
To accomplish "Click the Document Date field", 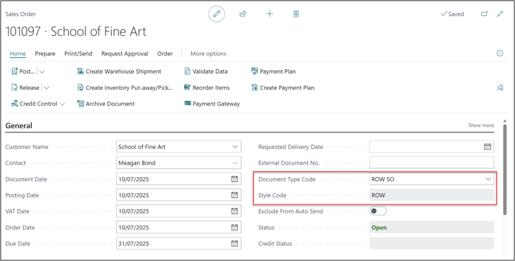I will [179, 179].
